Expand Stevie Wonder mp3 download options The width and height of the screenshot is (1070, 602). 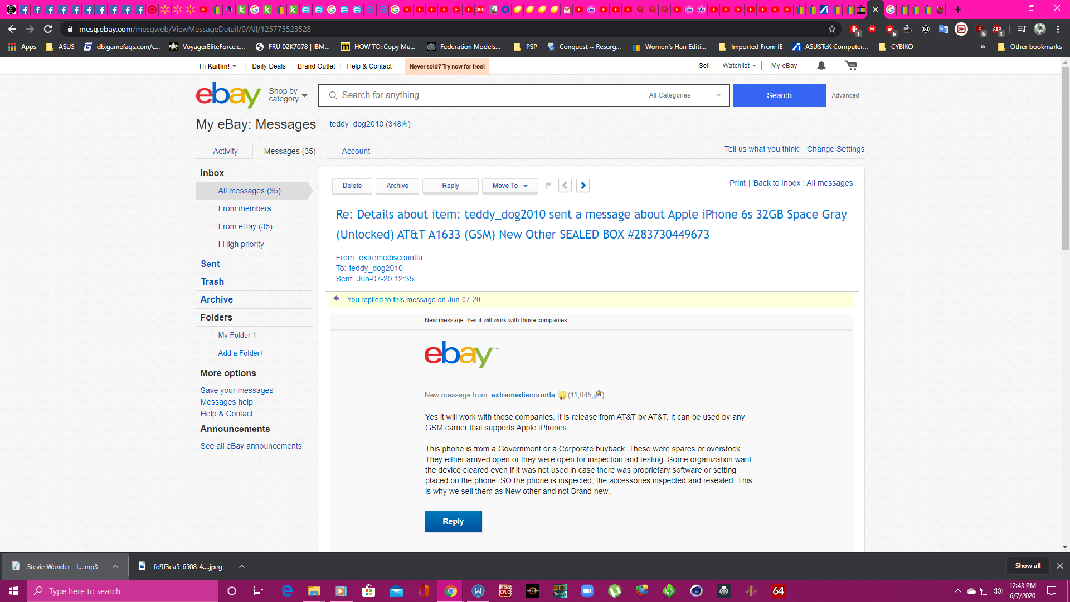(115, 566)
